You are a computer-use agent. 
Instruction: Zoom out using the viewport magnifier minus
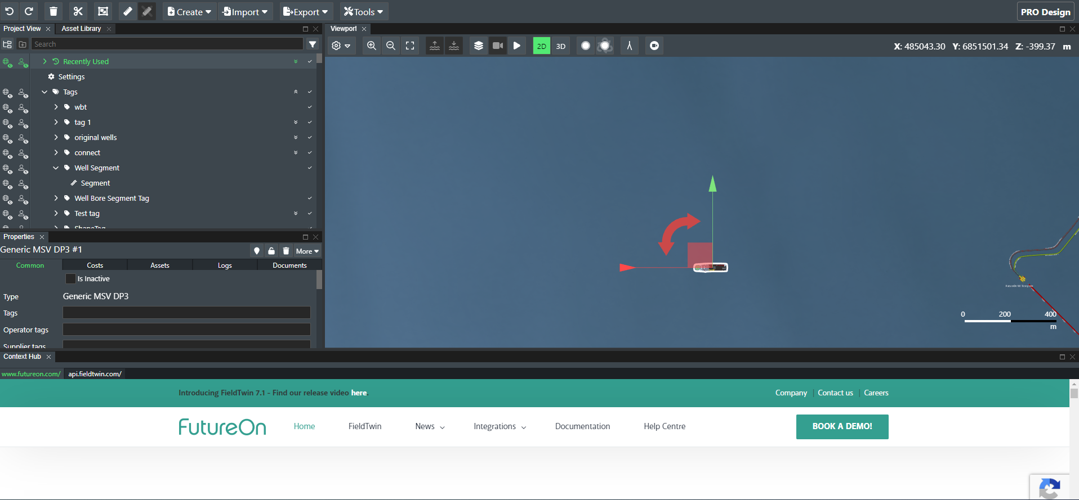click(x=391, y=46)
